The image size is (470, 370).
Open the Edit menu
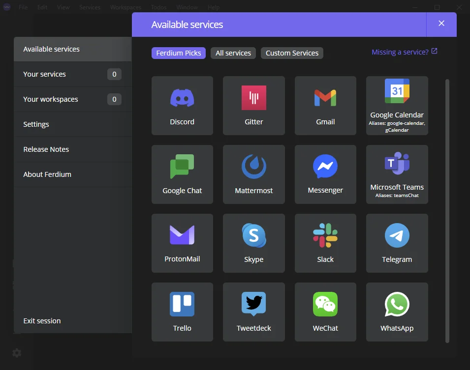click(x=42, y=7)
